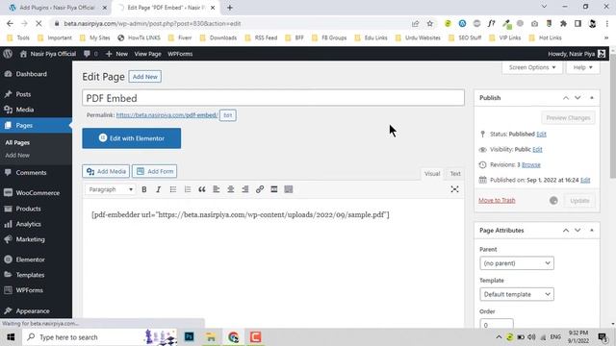Image resolution: width=616 pixels, height=346 pixels.
Task: Open the WordPress logo menu
Action: (x=8, y=54)
